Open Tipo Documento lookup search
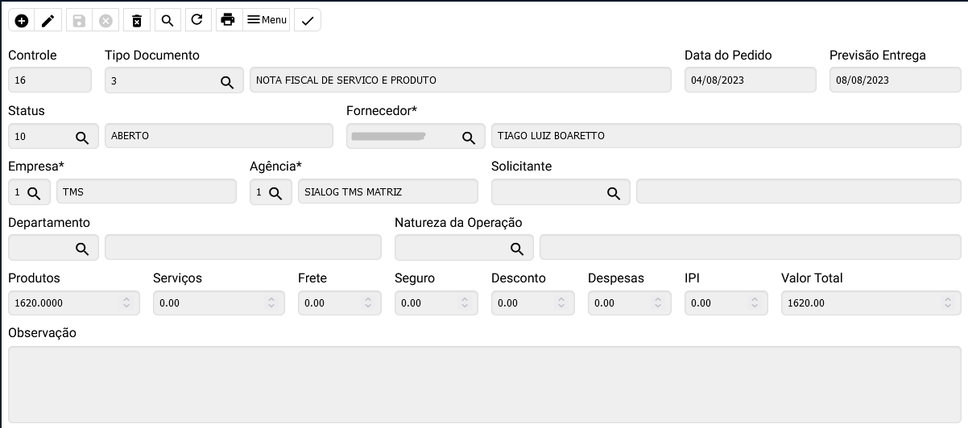The width and height of the screenshot is (968, 428). tap(227, 81)
